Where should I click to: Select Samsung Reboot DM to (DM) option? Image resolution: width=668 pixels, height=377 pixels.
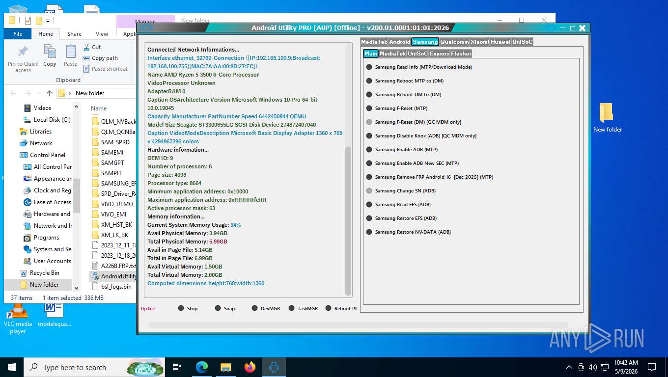[369, 94]
